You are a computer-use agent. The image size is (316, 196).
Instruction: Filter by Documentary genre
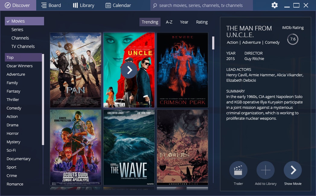(x=18, y=159)
